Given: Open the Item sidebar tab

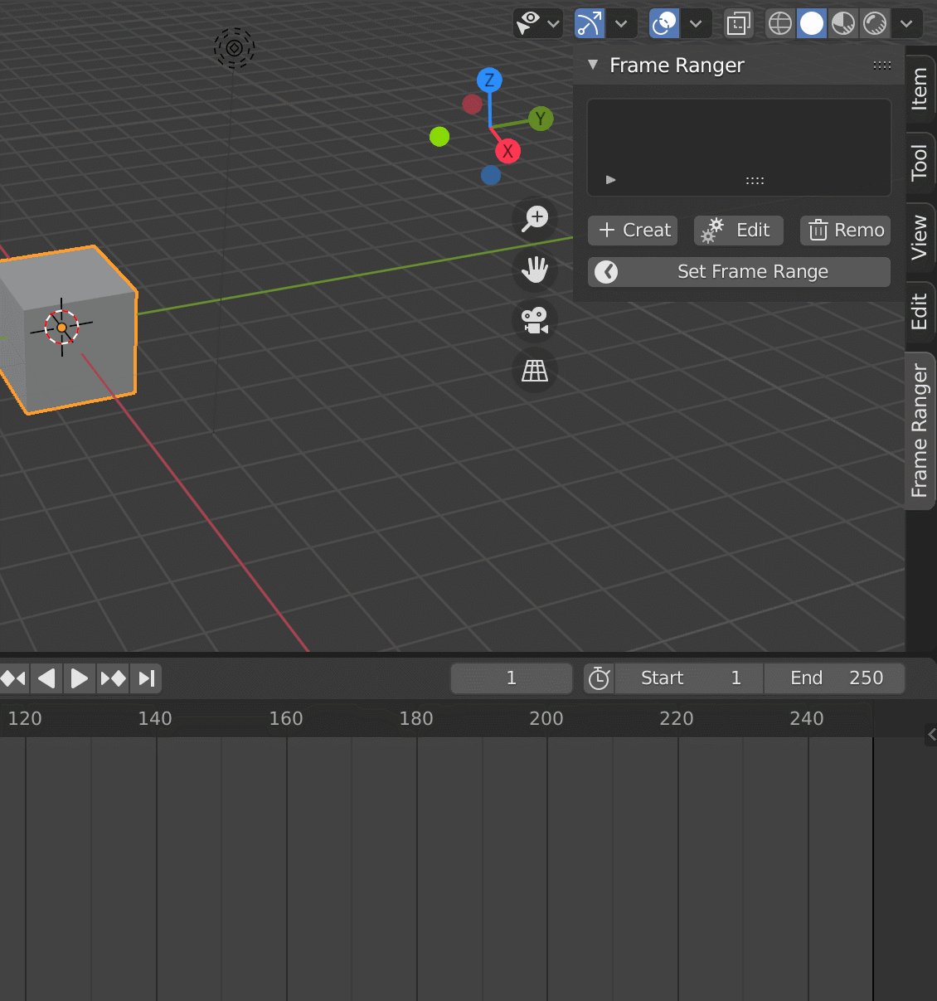Looking at the screenshot, I should [920, 86].
